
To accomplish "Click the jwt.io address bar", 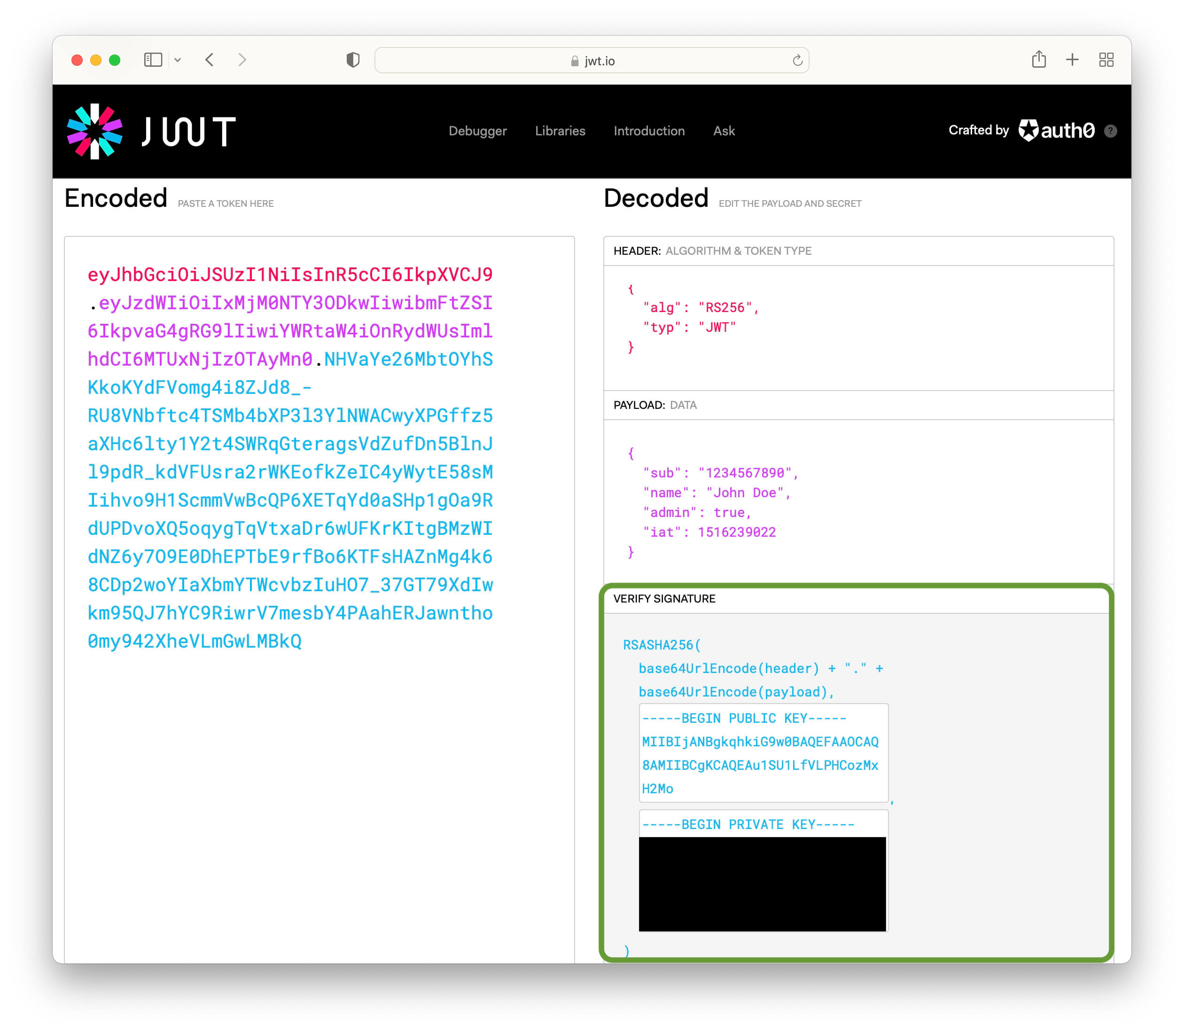I will [x=592, y=61].
